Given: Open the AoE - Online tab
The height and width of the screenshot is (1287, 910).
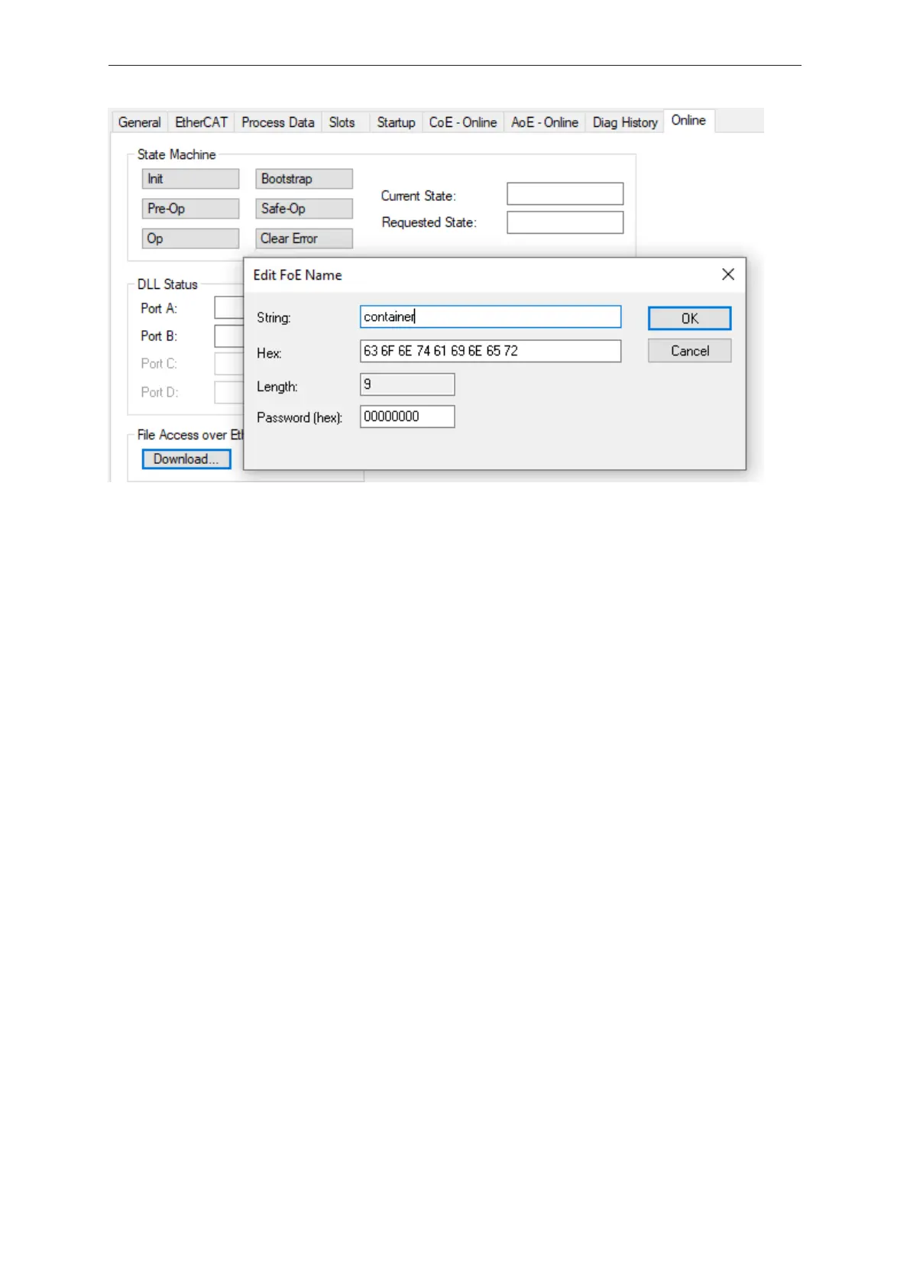Looking at the screenshot, I should pyautogui.click(x=544, y=122).
